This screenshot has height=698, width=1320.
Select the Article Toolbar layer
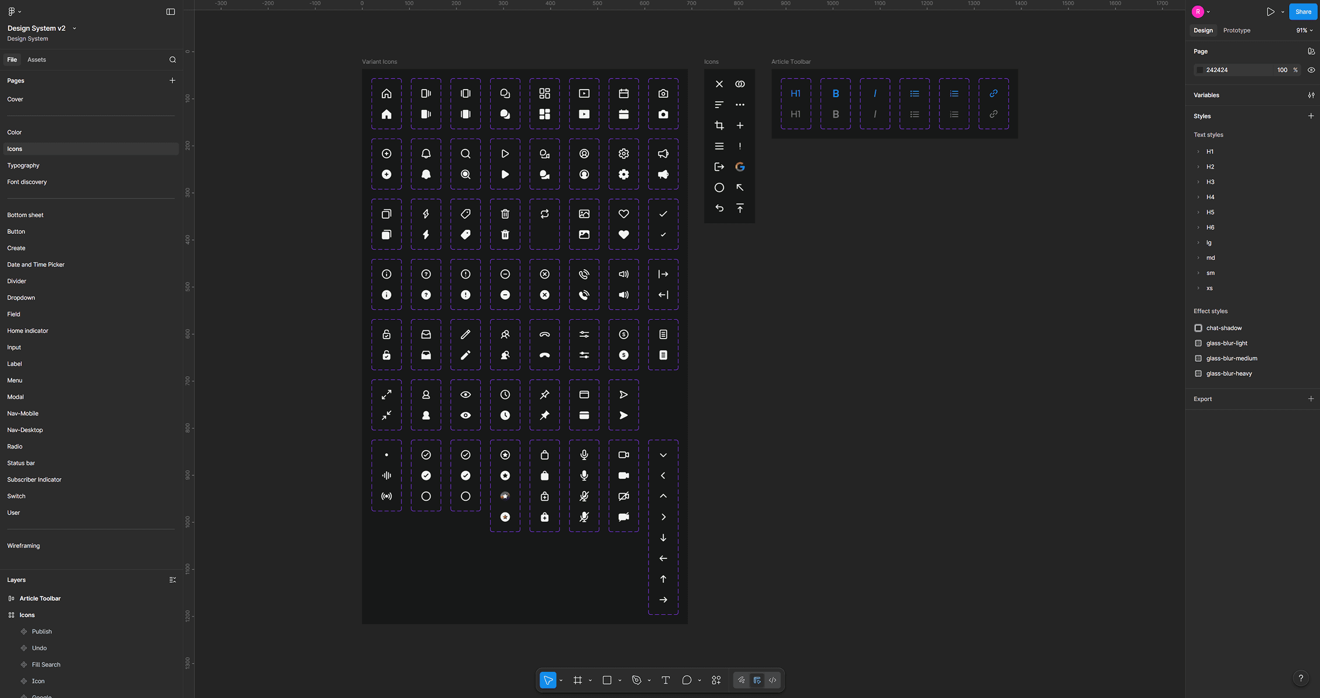[x=40, y=599]
